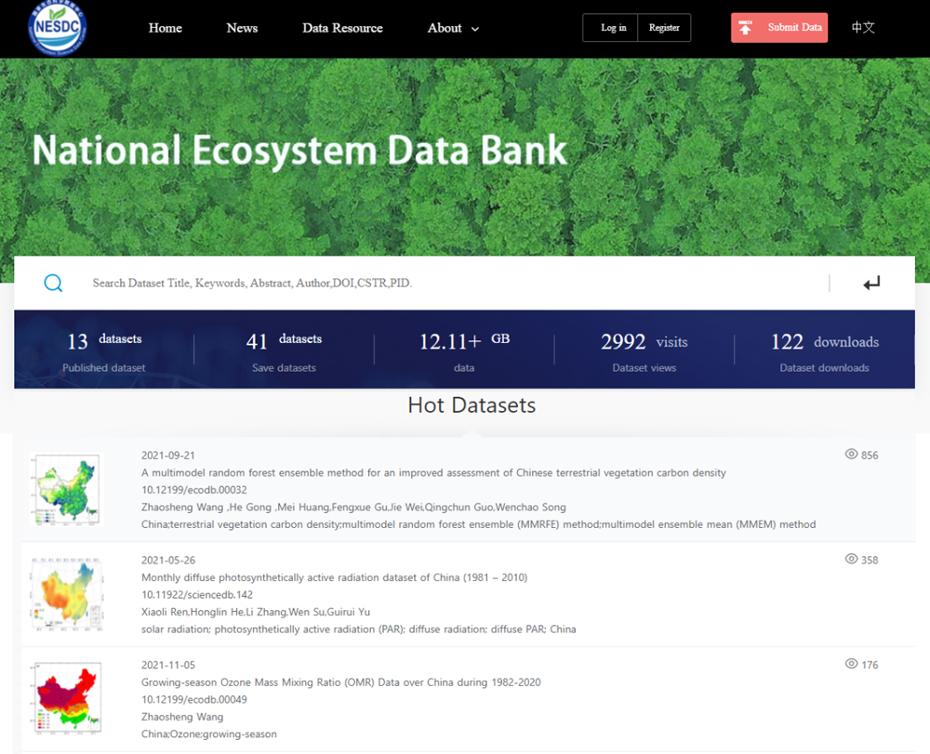Click the eye icon beside 176 views
This screenshot has height=754, width=930.
point(850,665)
